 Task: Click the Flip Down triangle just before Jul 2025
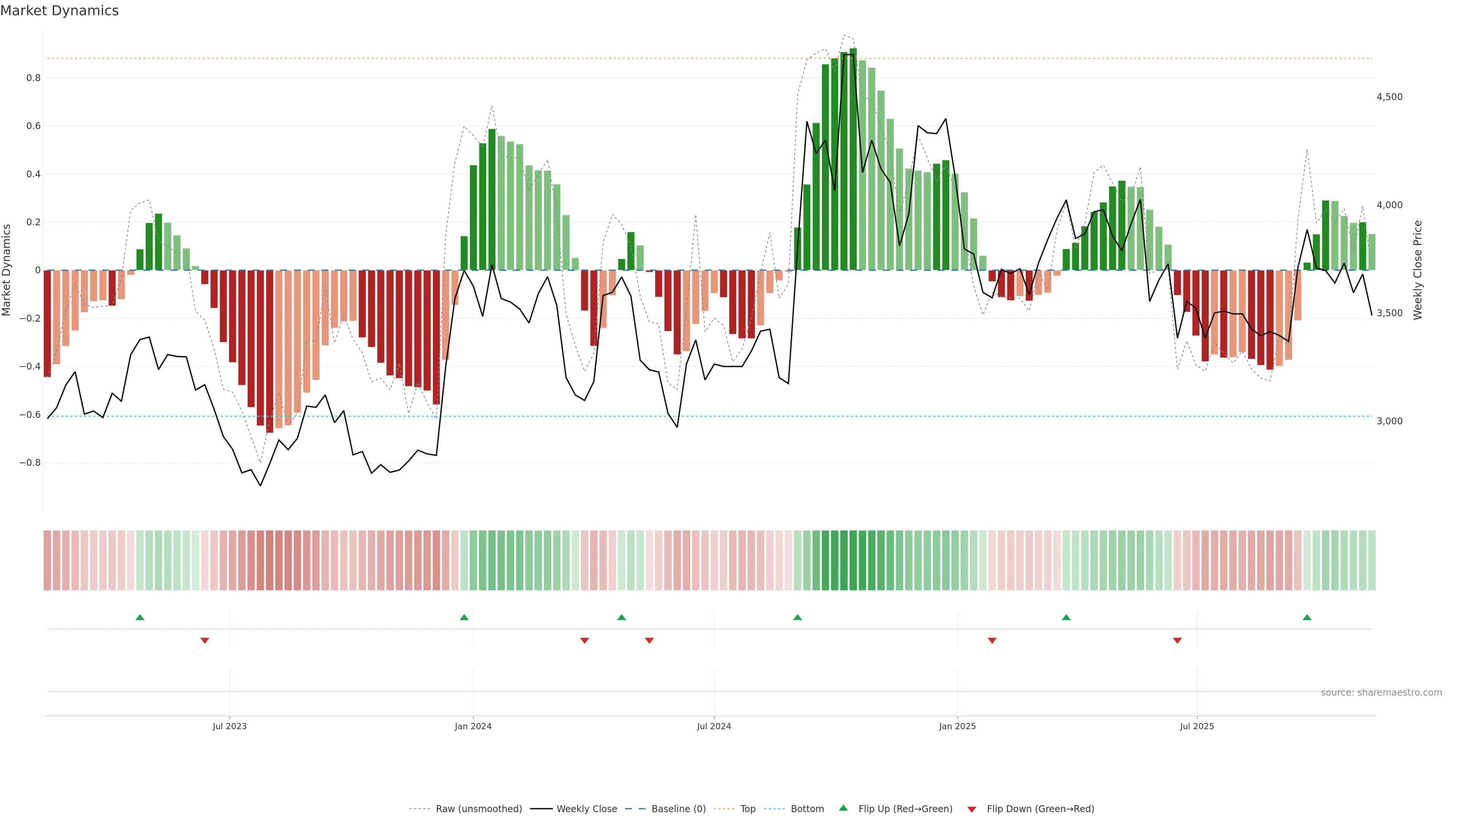(1178, 640)
